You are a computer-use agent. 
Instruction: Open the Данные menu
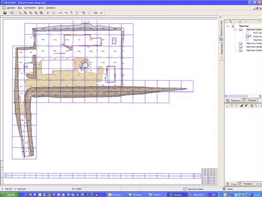[x=11, y=8]
